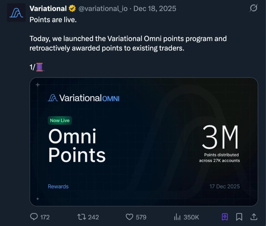
Task: Open the @variational_io handle link
Action: click(x=103, y=8)
